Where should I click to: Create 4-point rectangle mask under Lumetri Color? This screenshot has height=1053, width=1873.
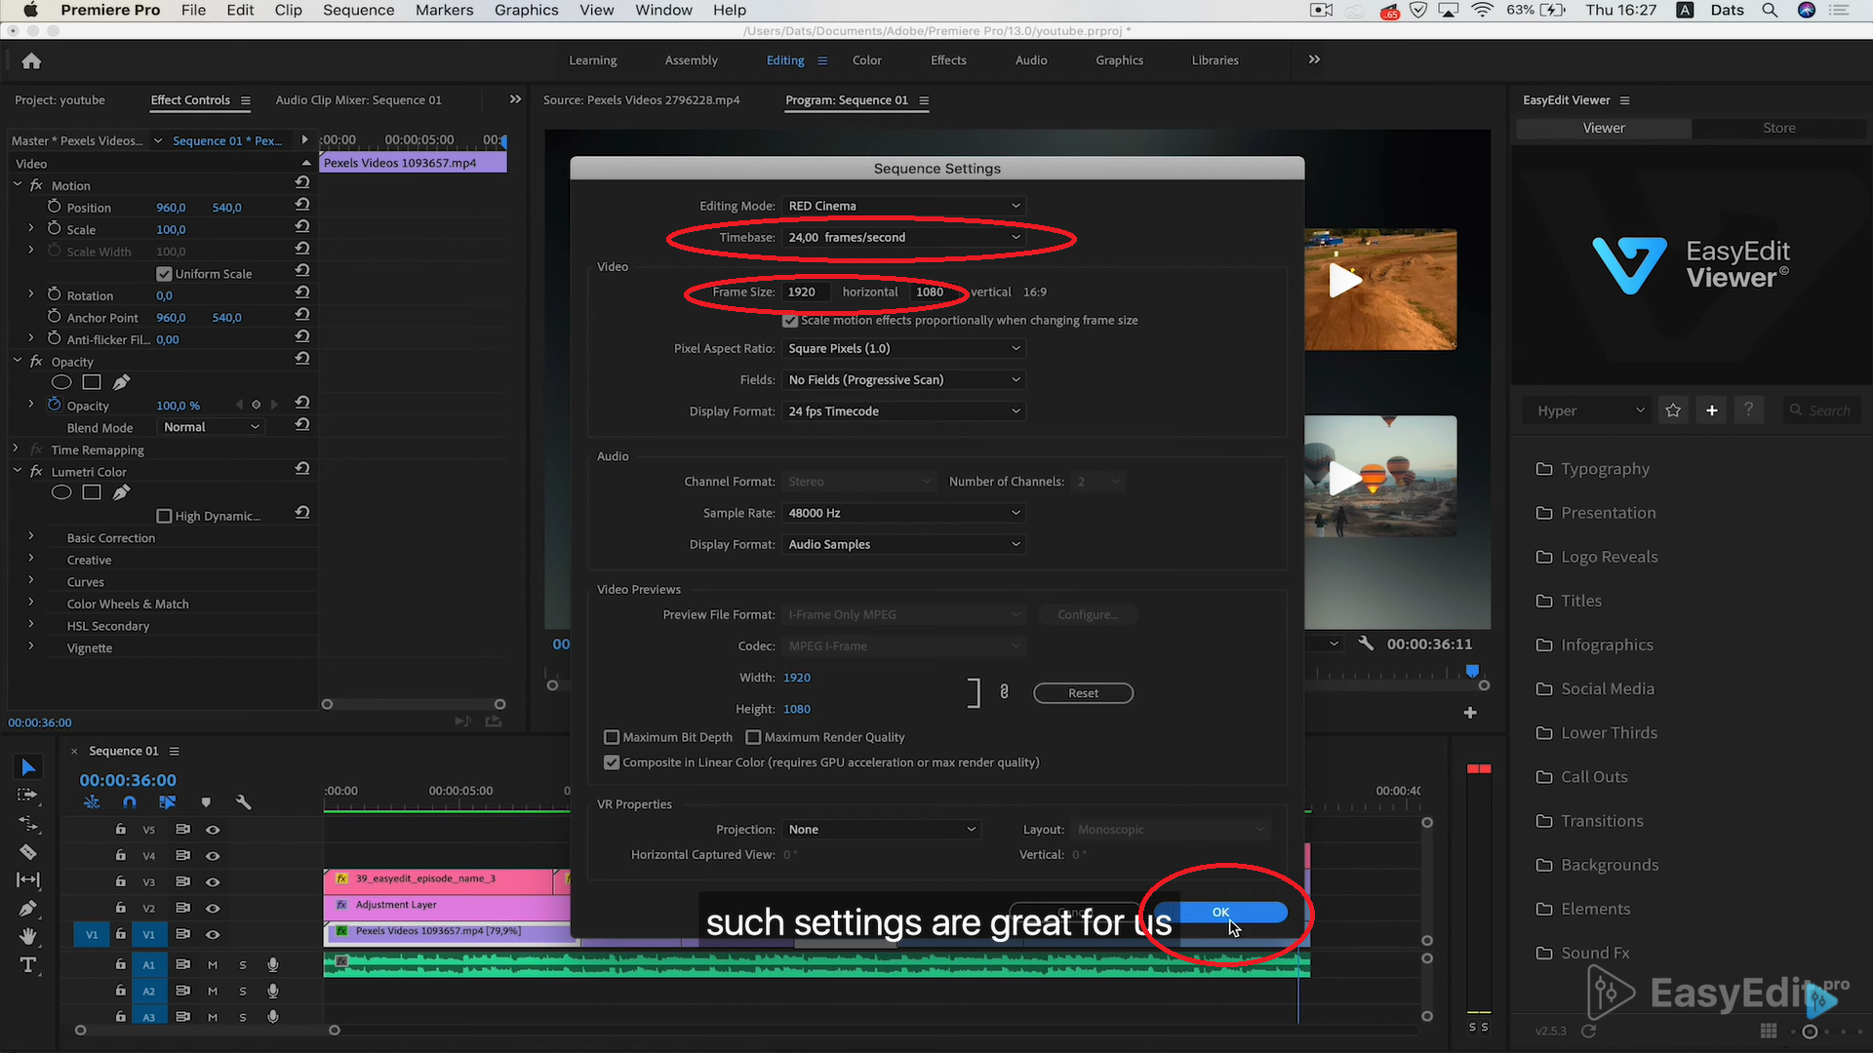point(92,492)
